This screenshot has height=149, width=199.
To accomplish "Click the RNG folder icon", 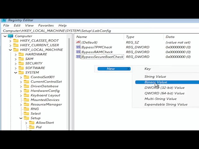I will click(26, 109).
